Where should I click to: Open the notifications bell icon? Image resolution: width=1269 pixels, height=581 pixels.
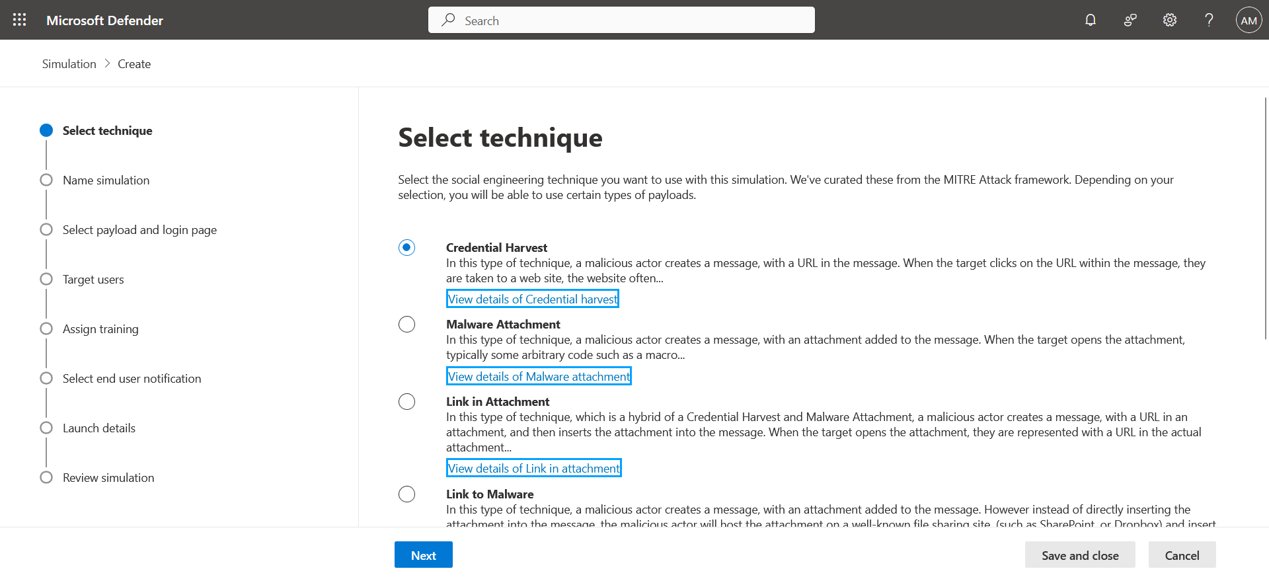pos(1091,20)
